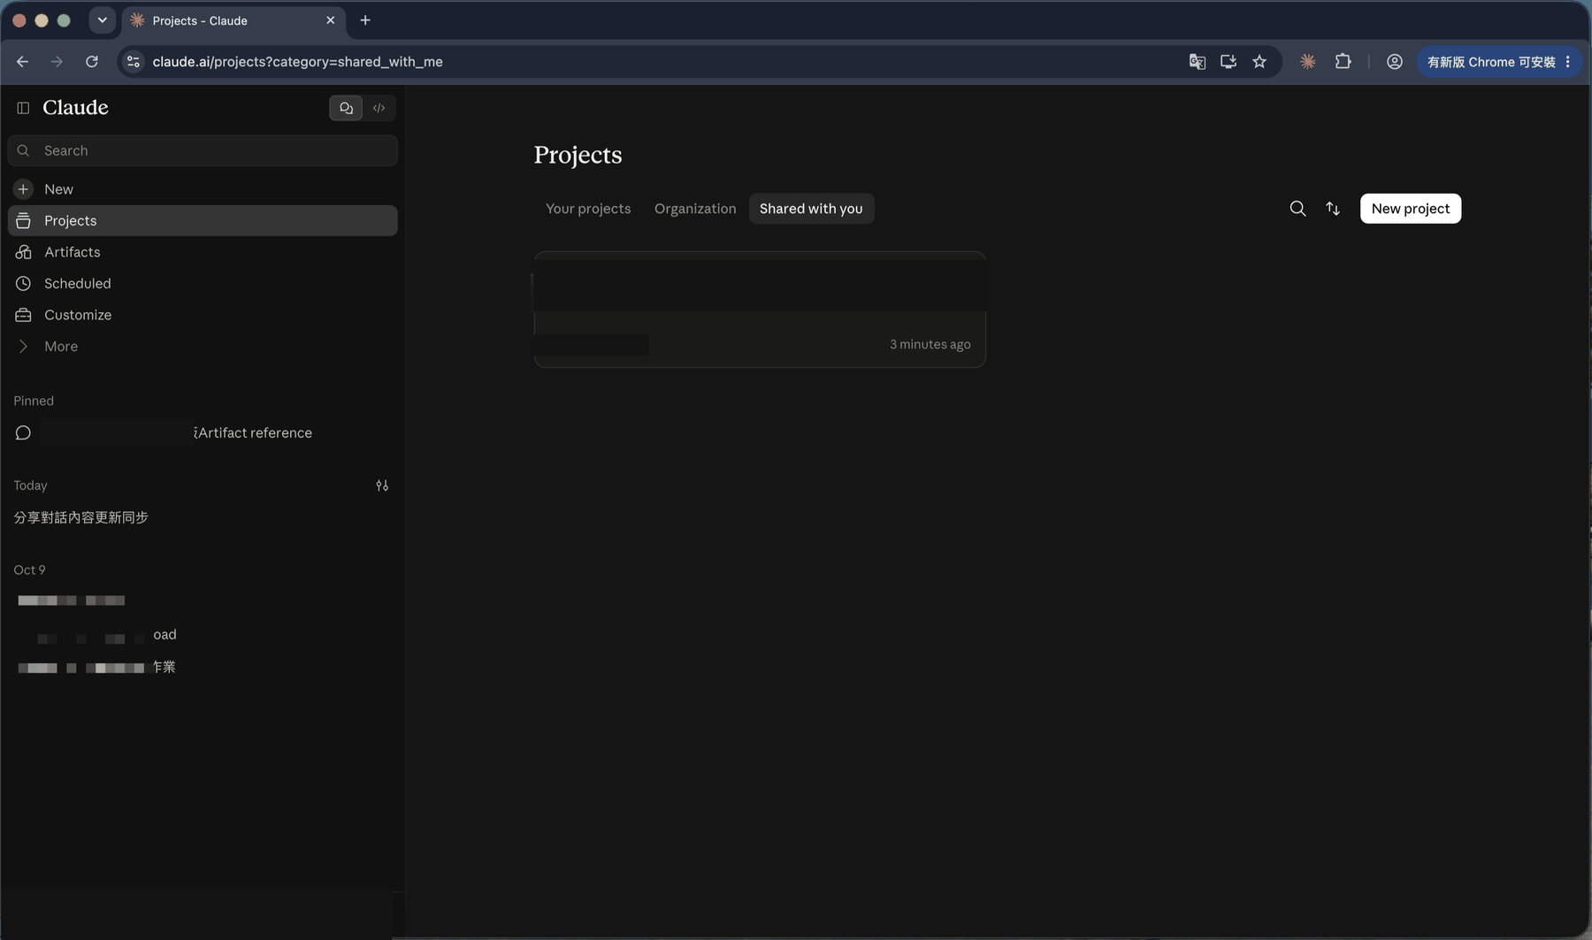Switch to the chat mode icon
1592x940 pixels.
346,108
